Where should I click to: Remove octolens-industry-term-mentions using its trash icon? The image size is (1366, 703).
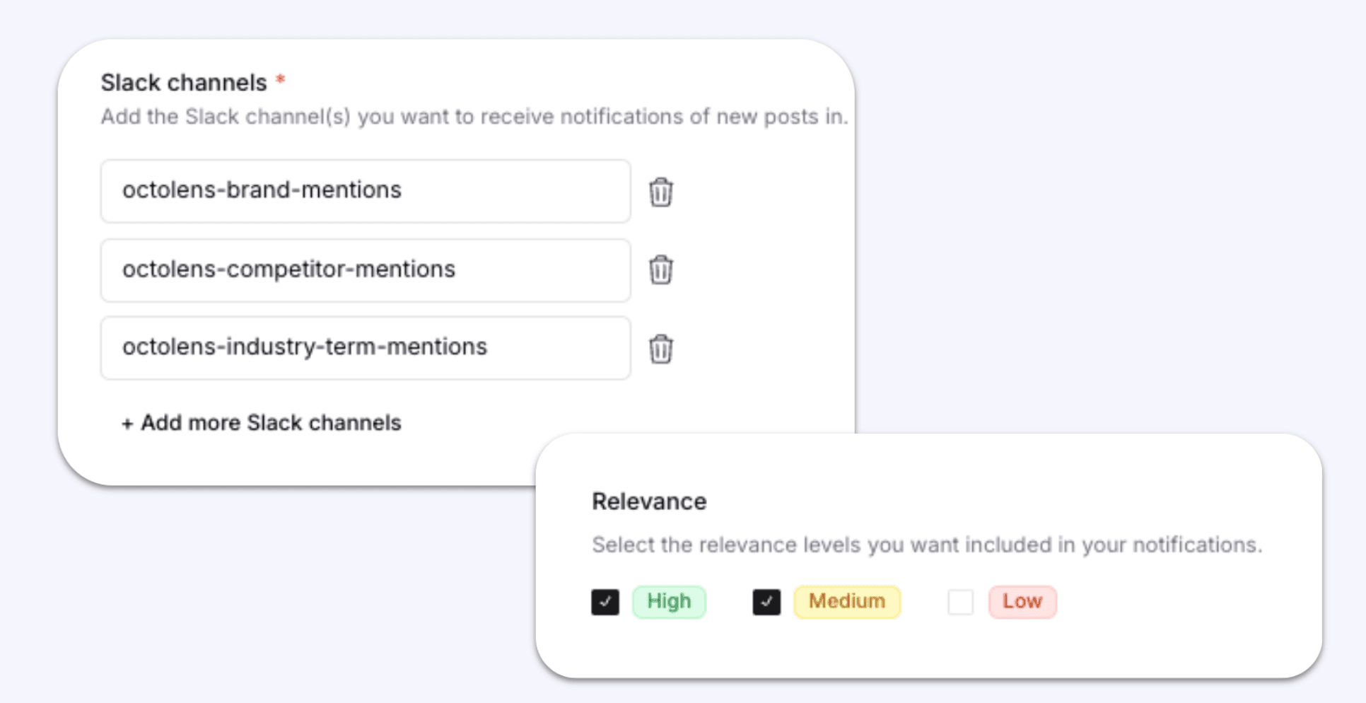[660, 348]
